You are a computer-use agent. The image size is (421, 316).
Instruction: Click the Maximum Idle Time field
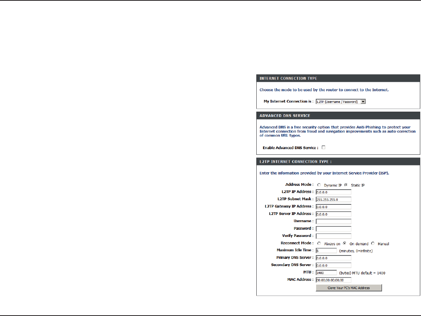(x=326, y=251)
